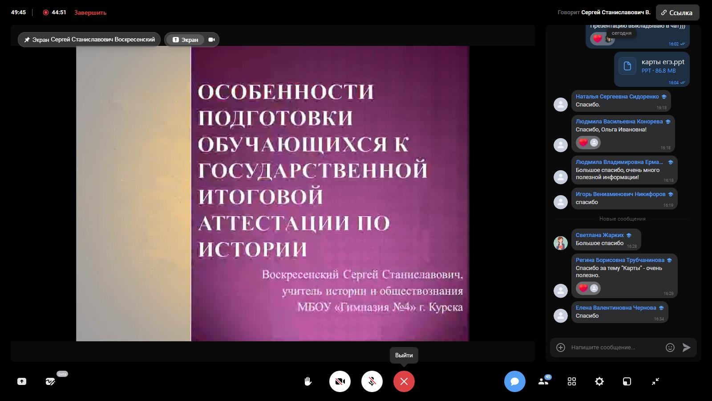This screenshot has height=401, width=712.
Task: Switch to the Экран view tab
Action: click(185, 40)
